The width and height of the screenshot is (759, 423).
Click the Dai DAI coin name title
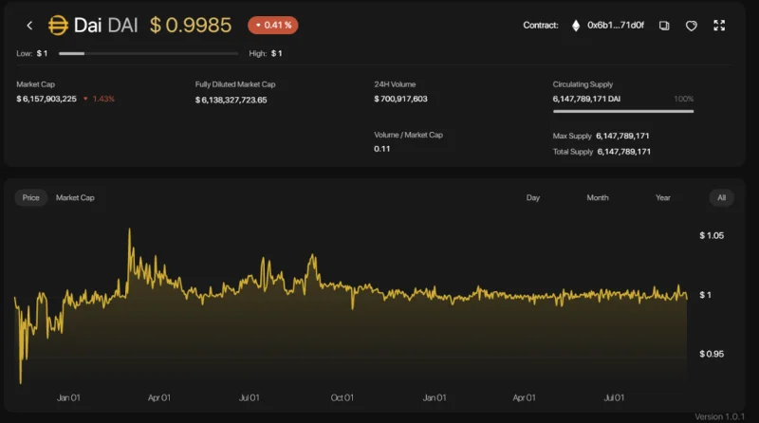click(x=105, y=26)
